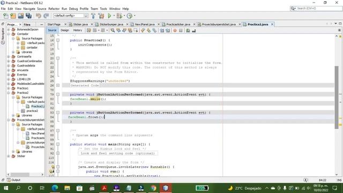This screenshot has height=193, width=343.
Task: Open Microsoft Edge from the taskbar
Action: point(55,188)
